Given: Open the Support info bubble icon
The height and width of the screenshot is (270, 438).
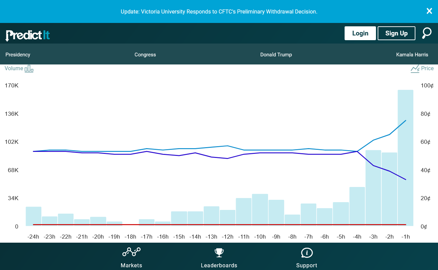Looking at the screenshot, I should (x=307, y=253).
